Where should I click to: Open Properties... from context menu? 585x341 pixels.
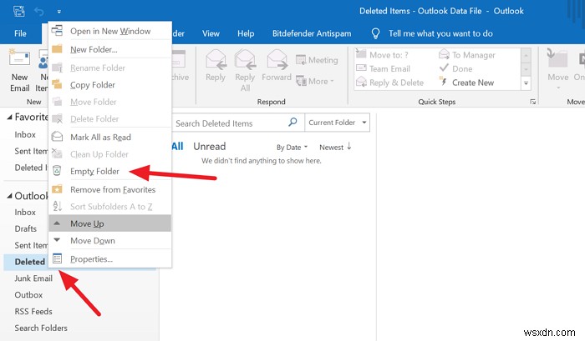click(109, 258)
